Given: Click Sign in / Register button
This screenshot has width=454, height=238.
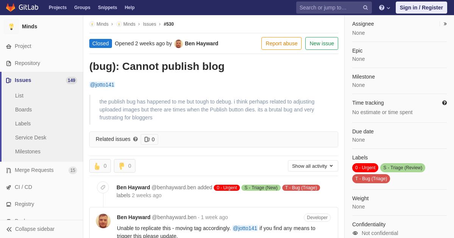Looking at the screenshot, I should 421,8.
